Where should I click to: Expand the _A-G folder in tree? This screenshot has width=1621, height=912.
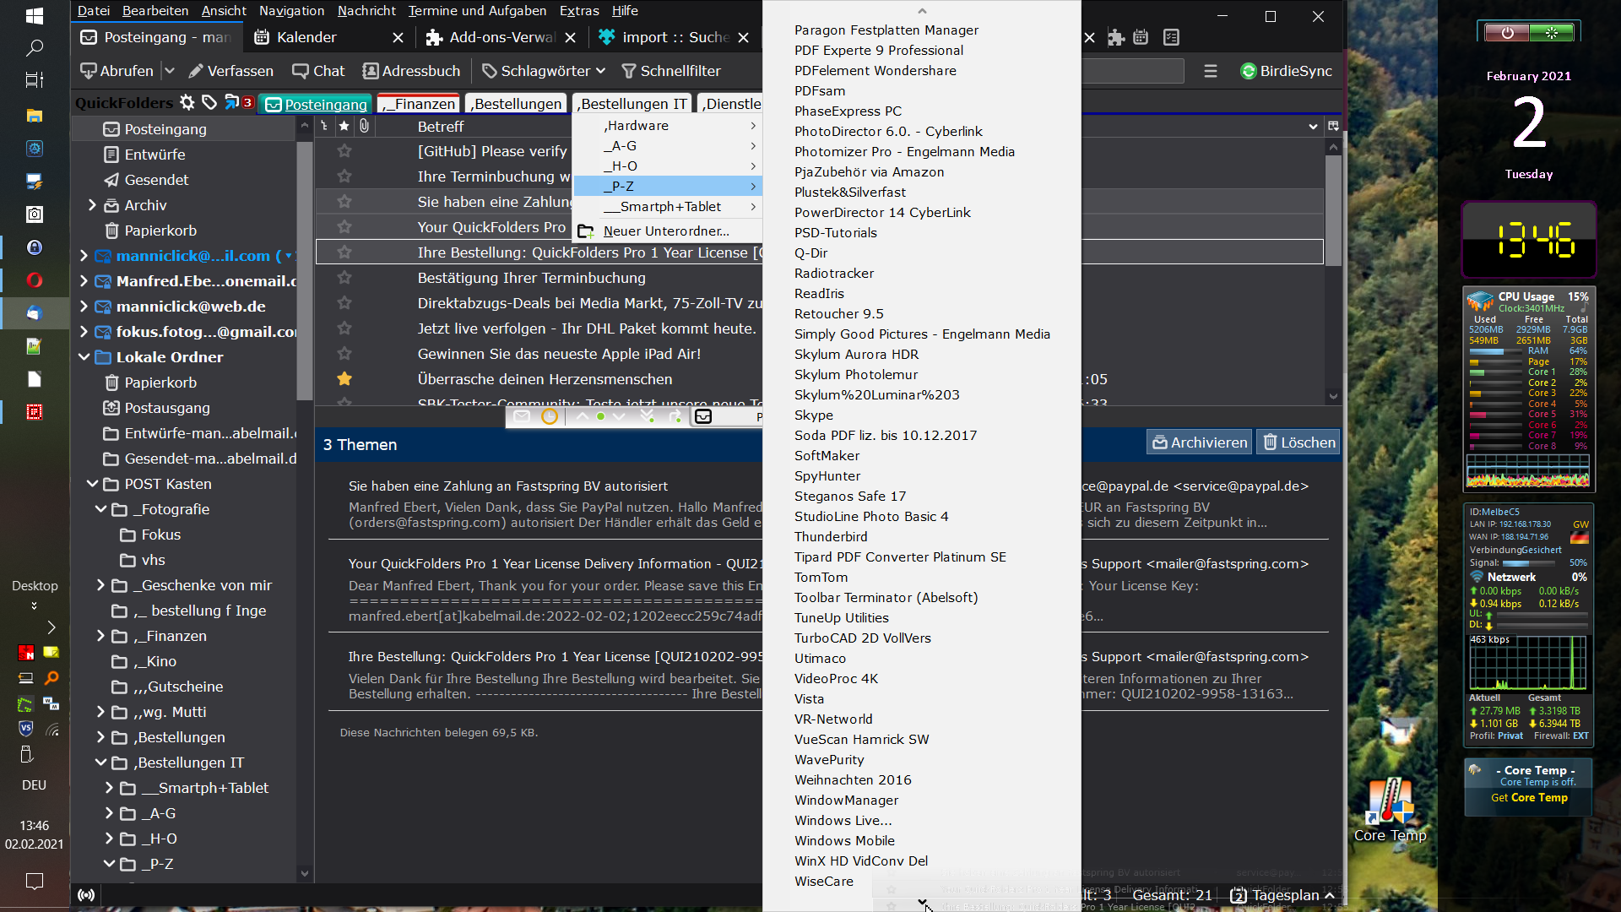click(x=109, y=813)
